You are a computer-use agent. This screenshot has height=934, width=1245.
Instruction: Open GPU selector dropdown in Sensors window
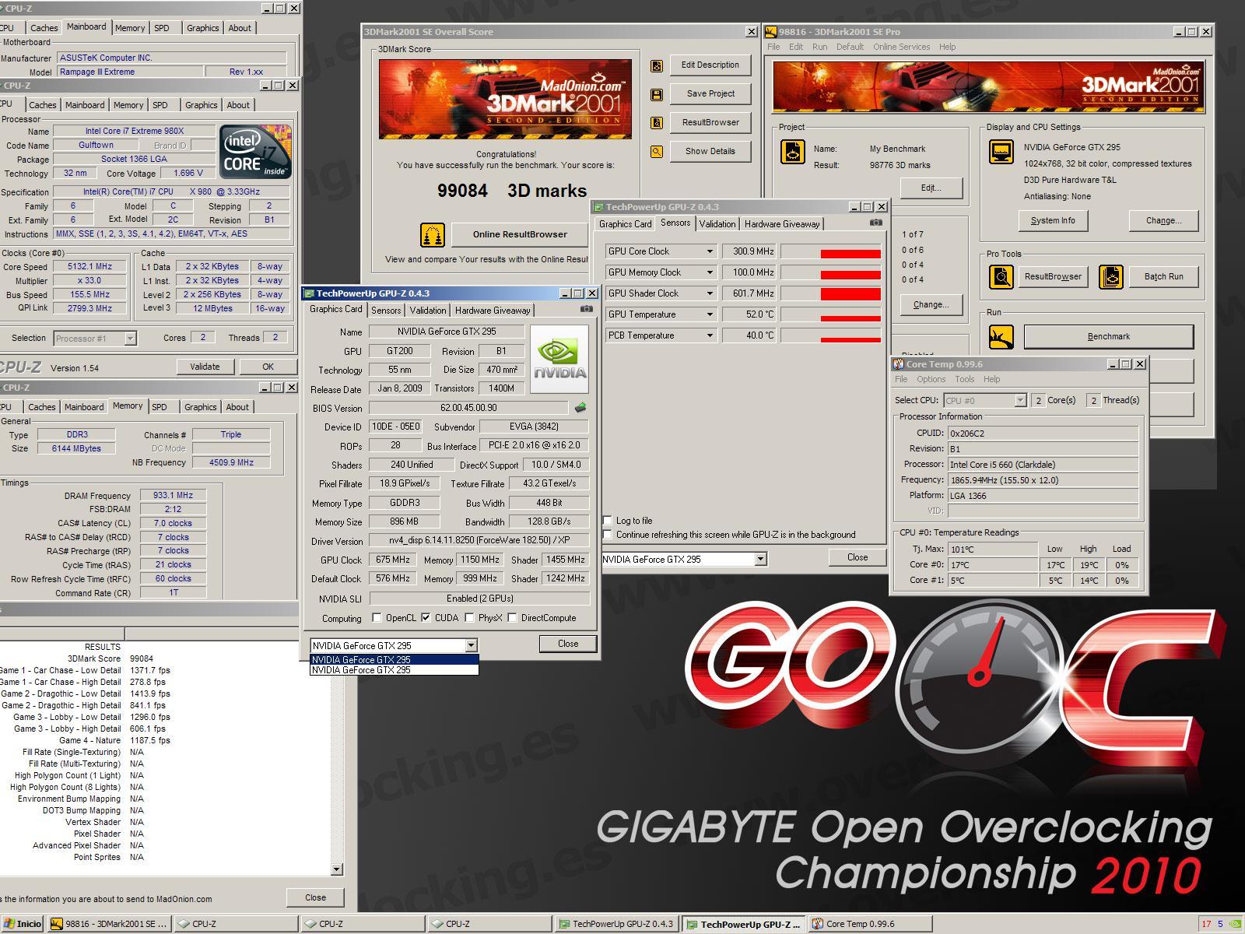pyautogui.click(x=760, y=559)
